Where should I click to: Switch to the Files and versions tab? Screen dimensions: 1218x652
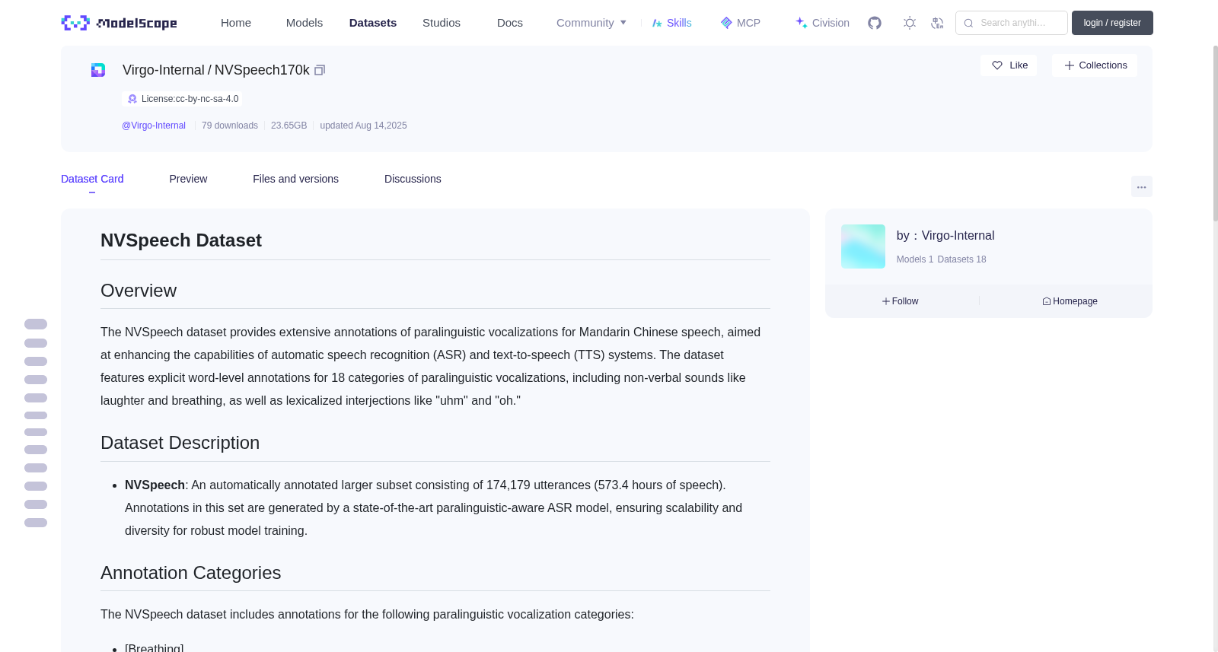coord(295,179)
